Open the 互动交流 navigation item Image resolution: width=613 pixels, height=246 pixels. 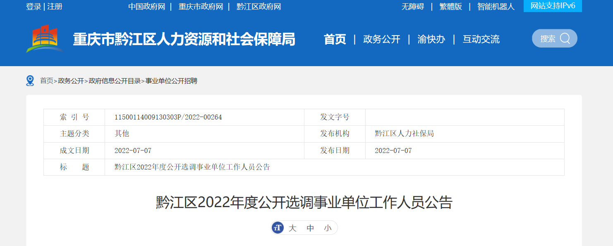pos(481,39)
